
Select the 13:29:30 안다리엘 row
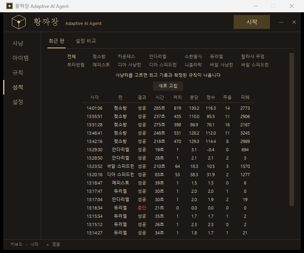pos(168,150)
